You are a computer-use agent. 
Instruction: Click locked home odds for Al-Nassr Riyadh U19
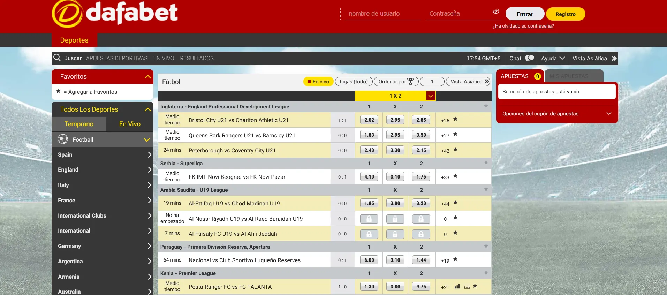click(369, 219)
